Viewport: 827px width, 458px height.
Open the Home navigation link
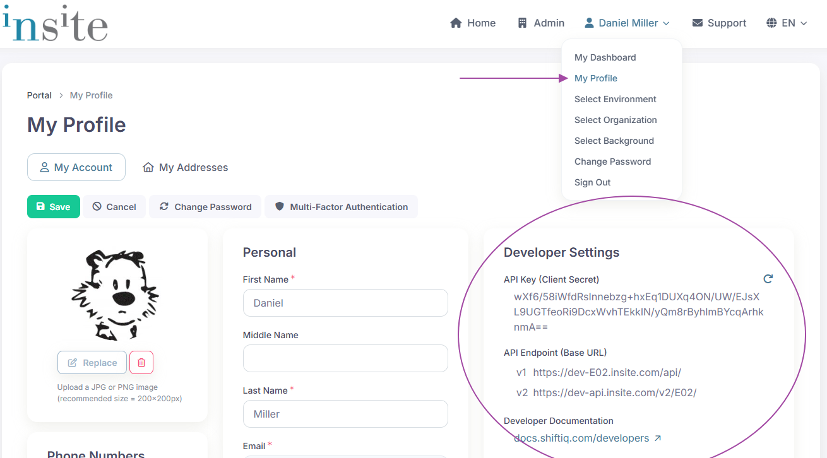coord(473,23)
